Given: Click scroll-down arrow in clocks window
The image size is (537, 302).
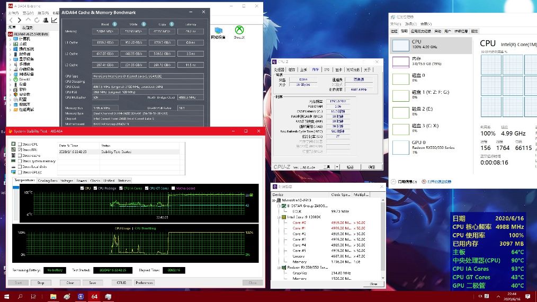Looking at the screenshot, I should pos(383,278).
